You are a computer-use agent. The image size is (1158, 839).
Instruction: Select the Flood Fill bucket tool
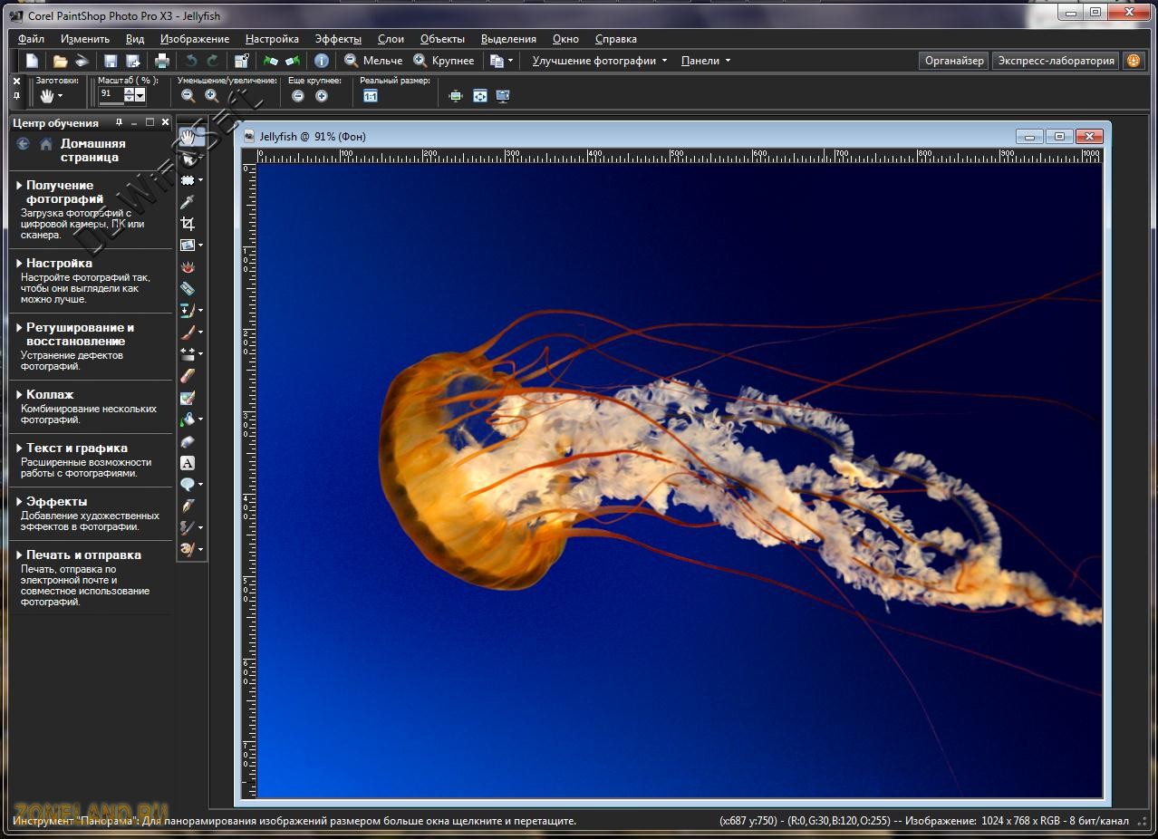188,419
